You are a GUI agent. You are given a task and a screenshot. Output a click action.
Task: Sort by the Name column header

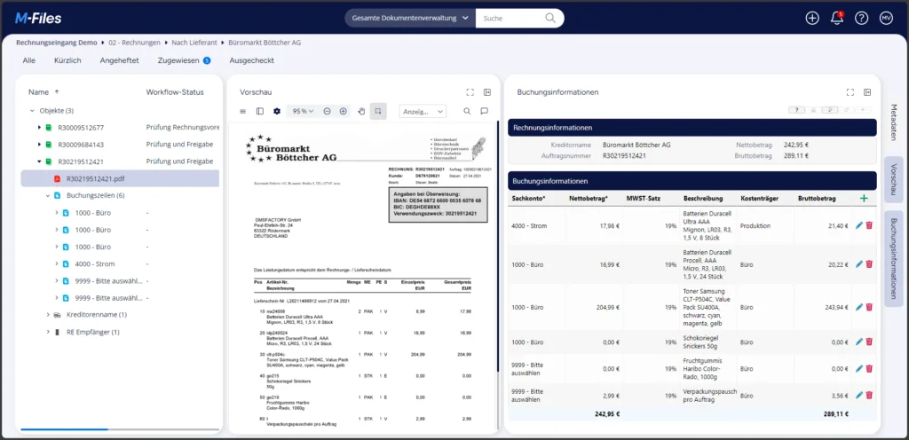(x=38, y=92)
